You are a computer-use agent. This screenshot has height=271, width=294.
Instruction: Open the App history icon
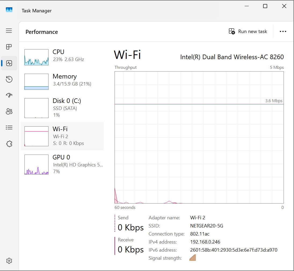tap(9, 79)
